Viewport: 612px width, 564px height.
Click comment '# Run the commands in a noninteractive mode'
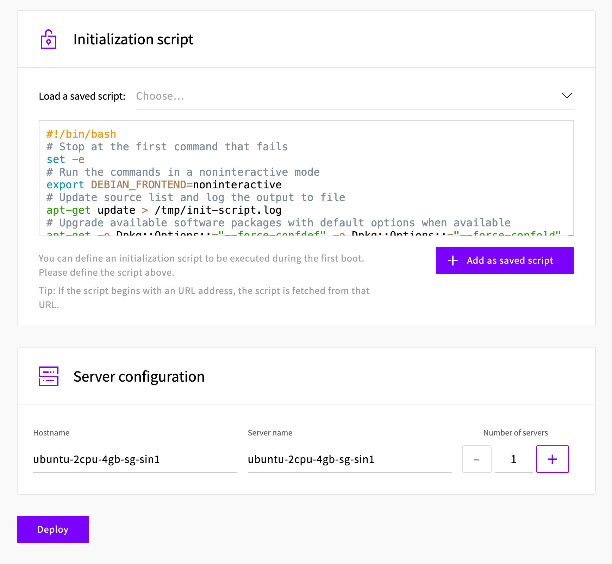tap(183, 172)
